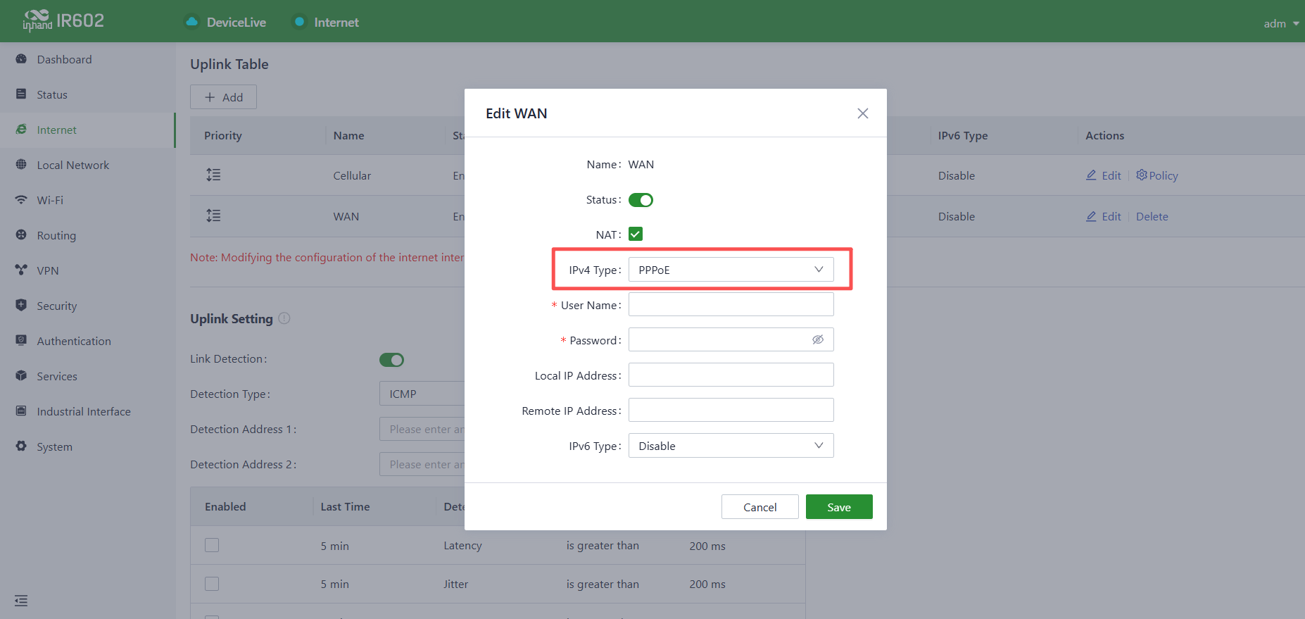The image size is (1305, 619).
Task: Toggle the WAN Status switch
Action: [x=641, y=200]
